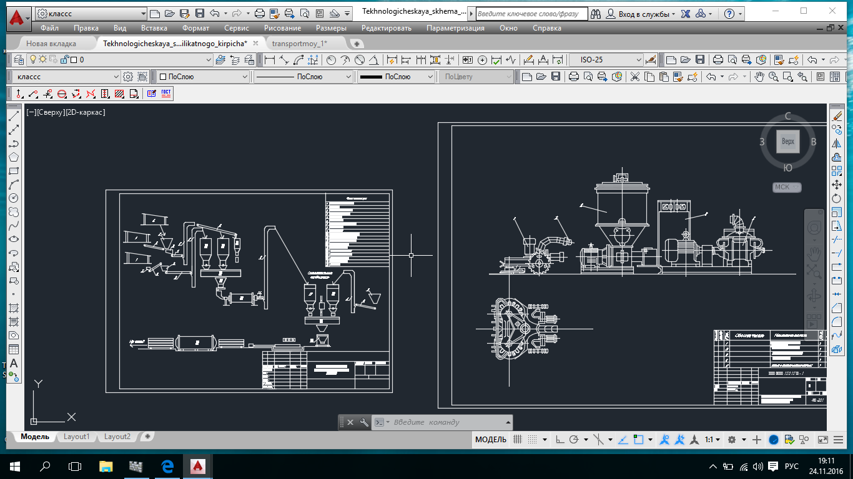Select the Table tool in left toolbar

[14, 349]
